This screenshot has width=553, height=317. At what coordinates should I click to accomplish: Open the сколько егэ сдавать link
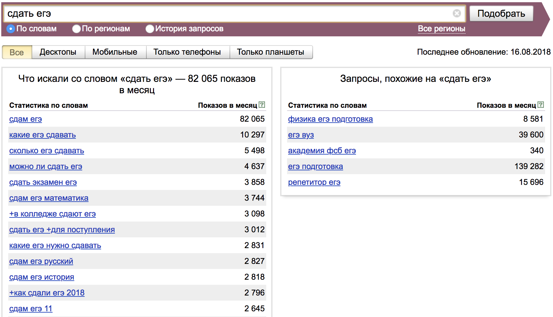(x=47, y=151)
